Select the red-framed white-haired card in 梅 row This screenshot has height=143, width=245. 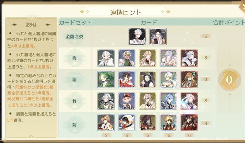189,58
